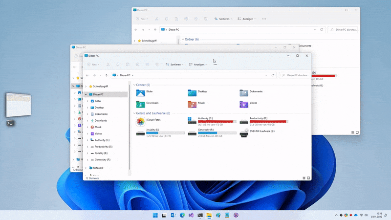Click the Cut scissors icon in front window
Viewport: 391px width, 220px height.
coord(108,65)
